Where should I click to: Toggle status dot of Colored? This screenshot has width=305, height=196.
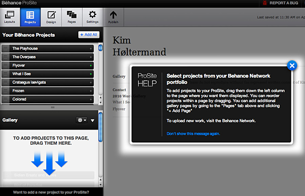[x=90, y=99]
